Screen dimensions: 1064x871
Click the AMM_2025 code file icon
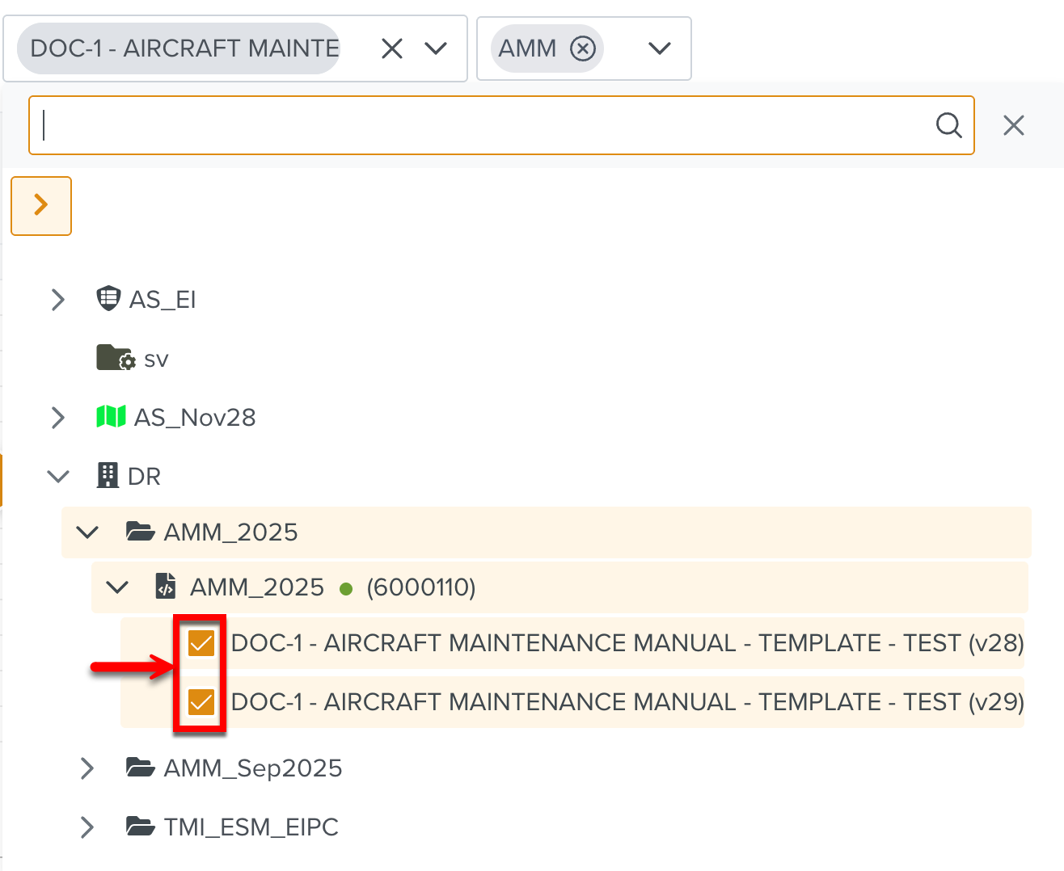166,587
